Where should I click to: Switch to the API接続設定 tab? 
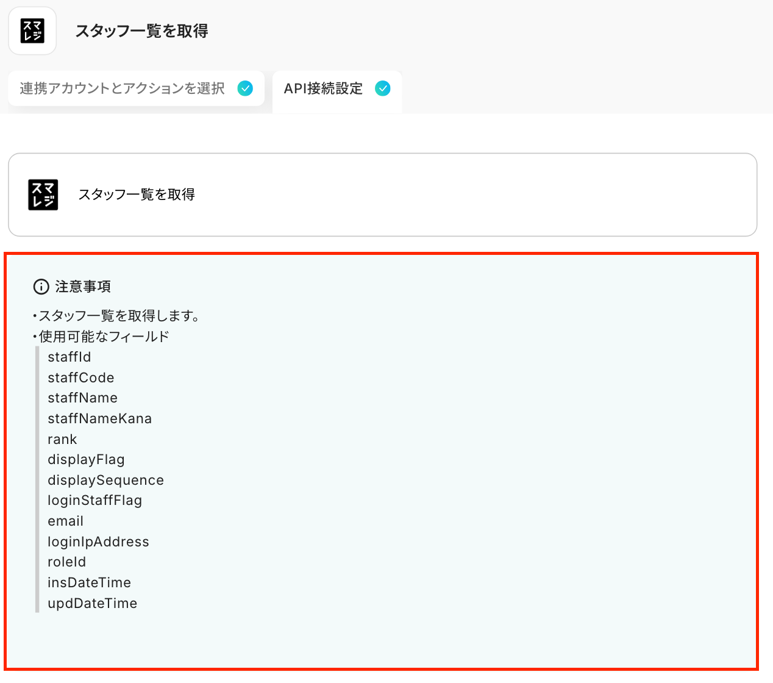[x=323, y=88]
